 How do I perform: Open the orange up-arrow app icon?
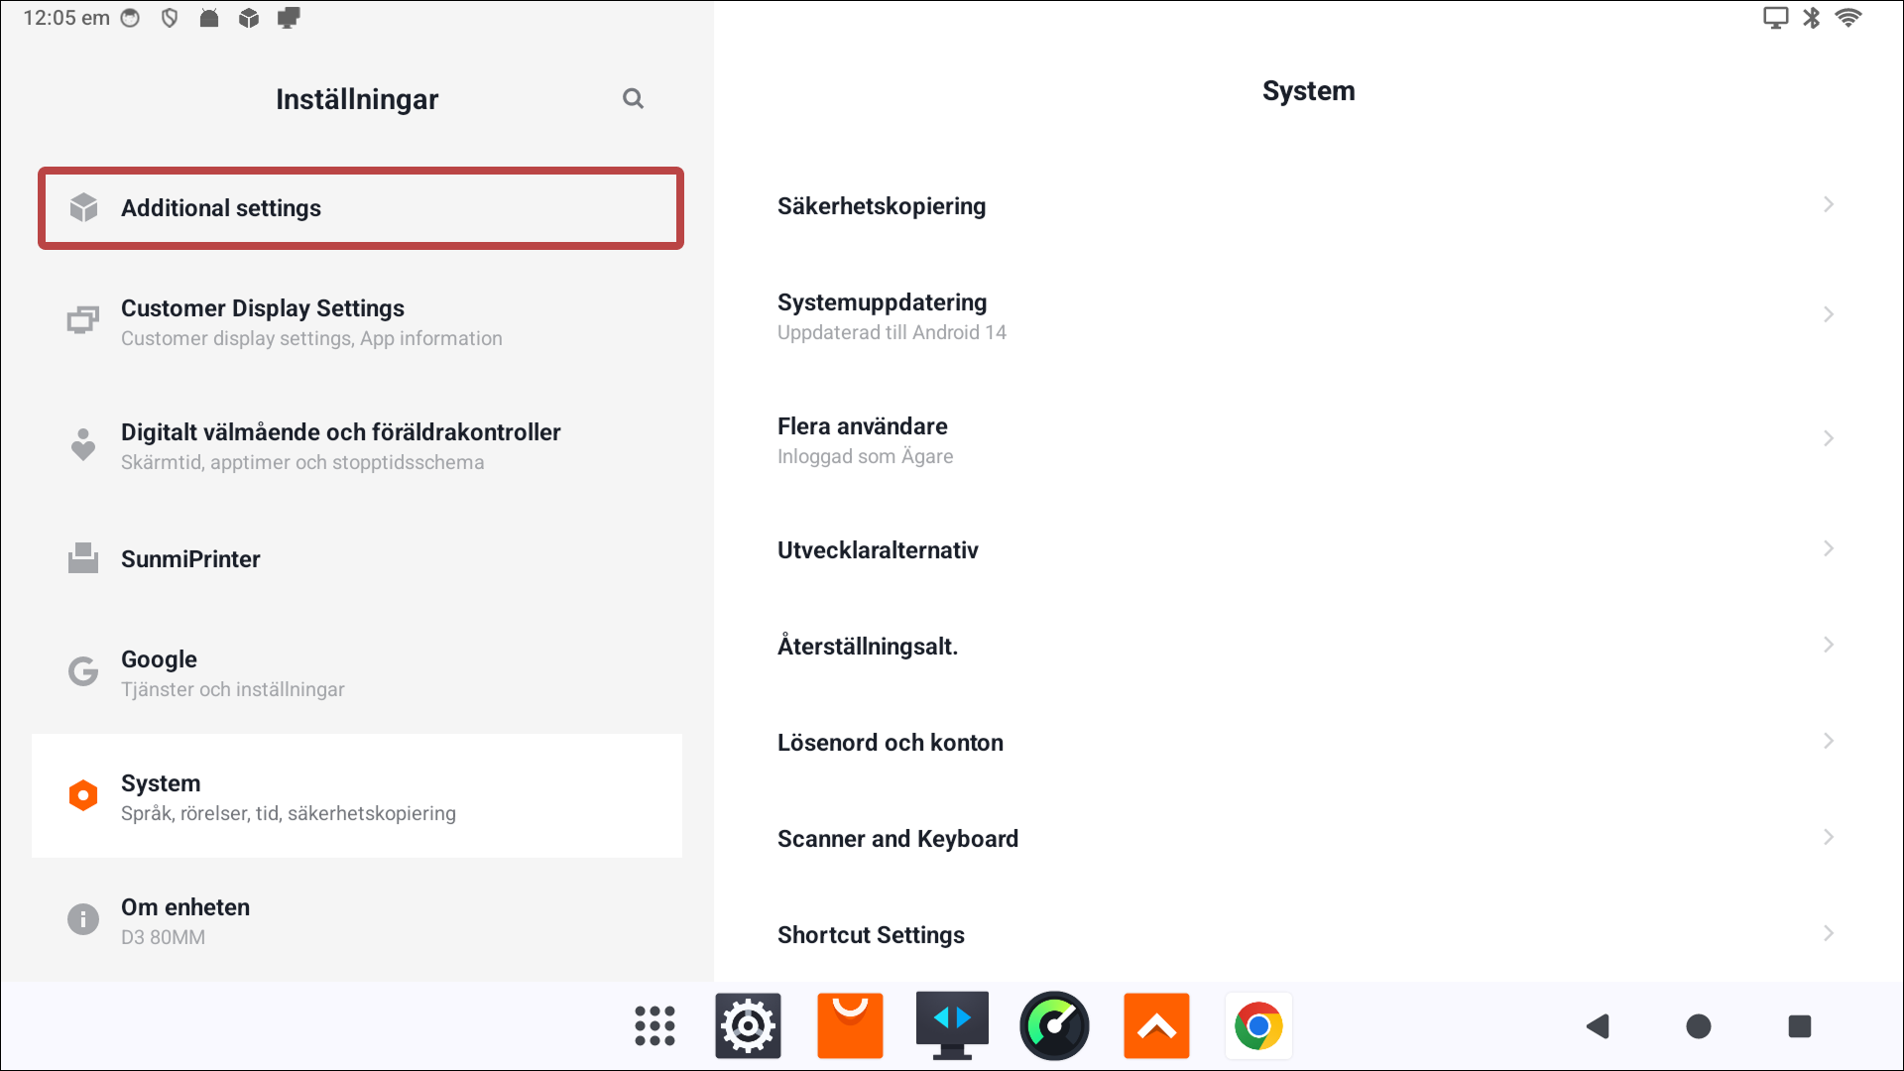1156,1026
